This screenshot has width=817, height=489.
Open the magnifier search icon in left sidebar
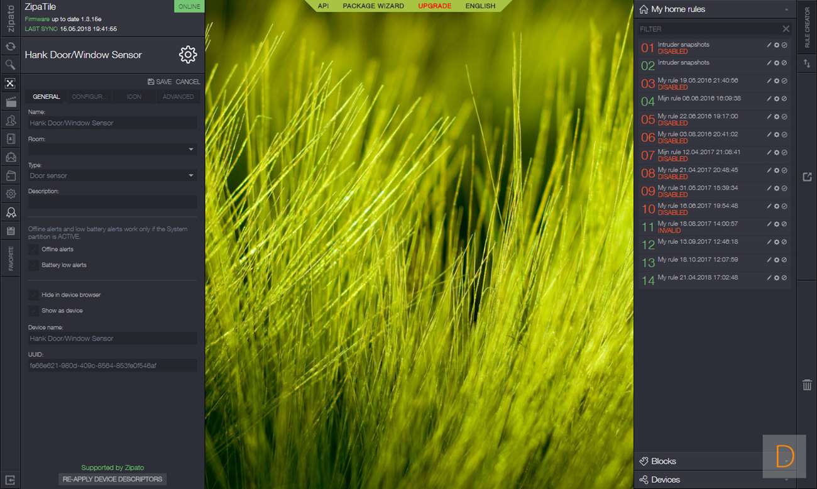click(11, 65)
